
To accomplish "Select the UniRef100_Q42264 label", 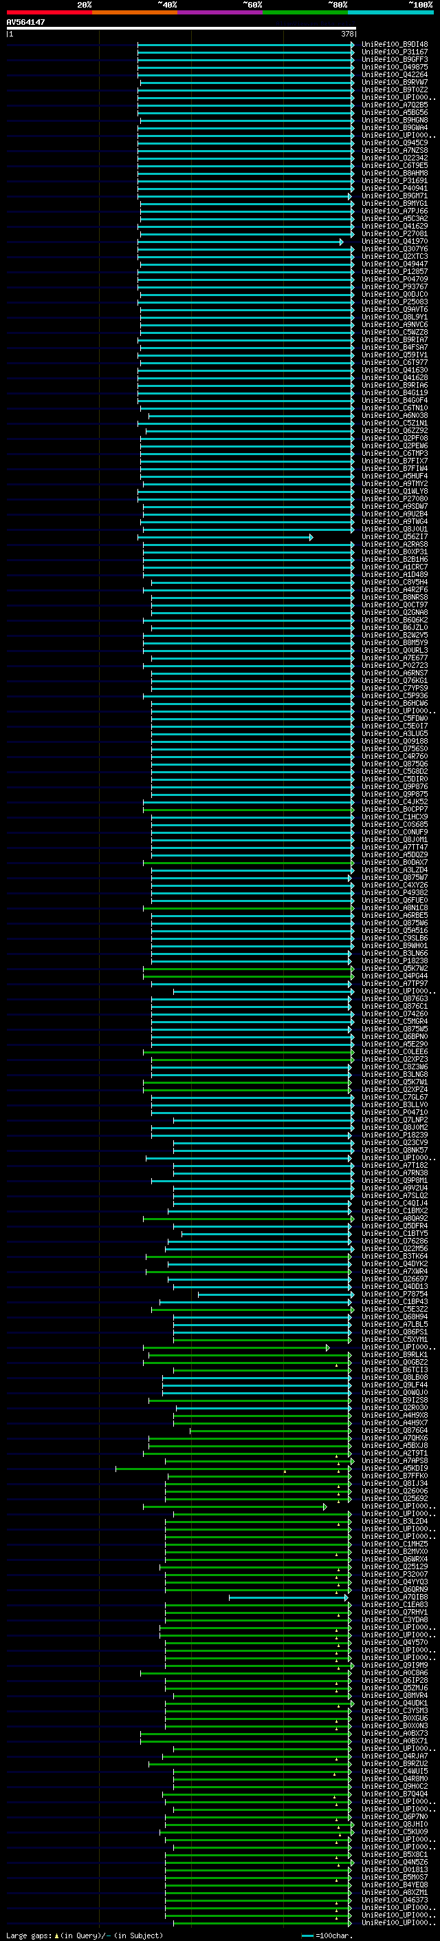I will pos(395,74).
